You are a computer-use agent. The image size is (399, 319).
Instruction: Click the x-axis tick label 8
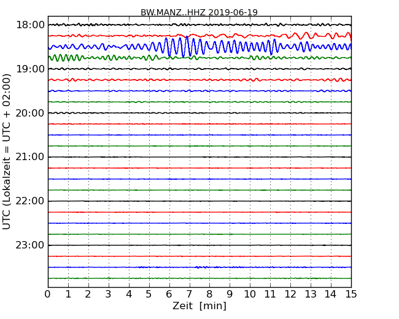pos(209,294)
